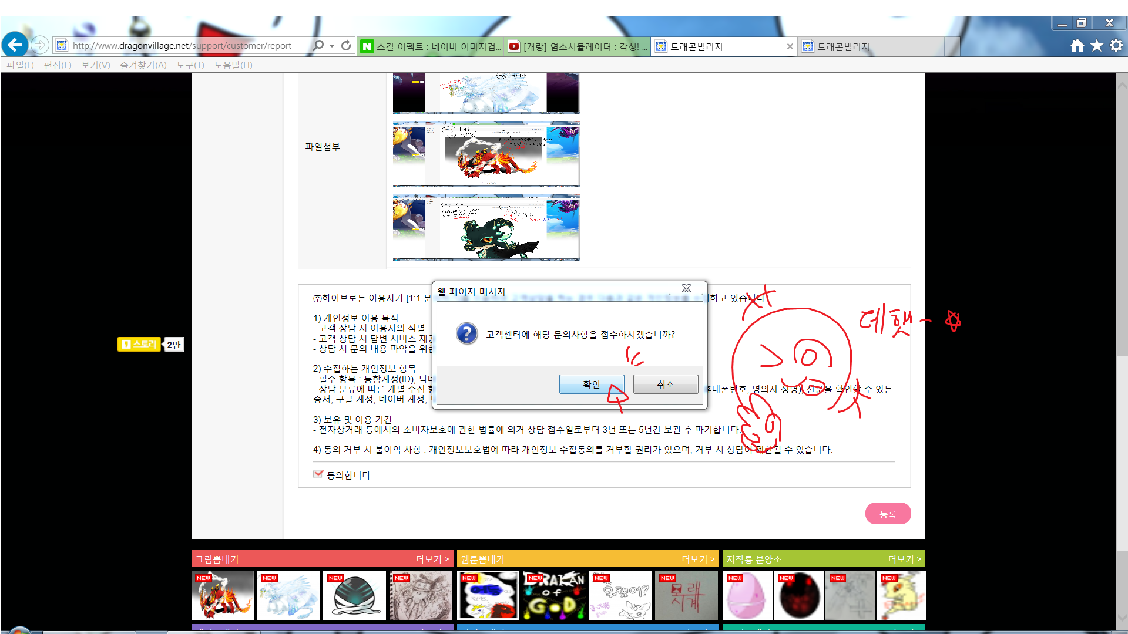Click the 파일첨부 label

(323, 147)
